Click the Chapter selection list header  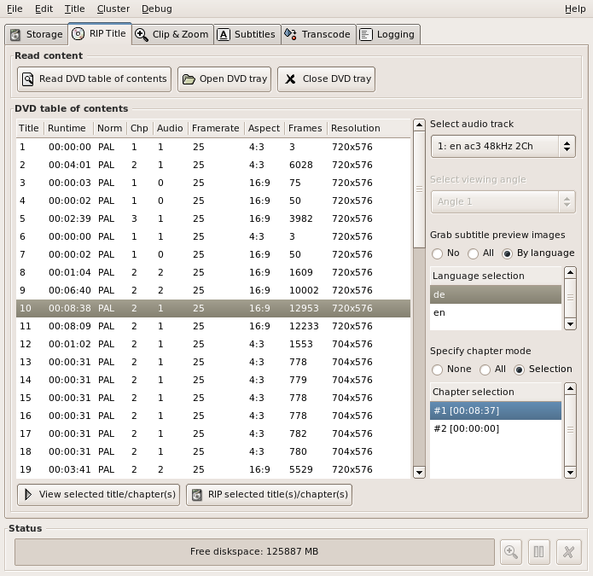point(496,393)
